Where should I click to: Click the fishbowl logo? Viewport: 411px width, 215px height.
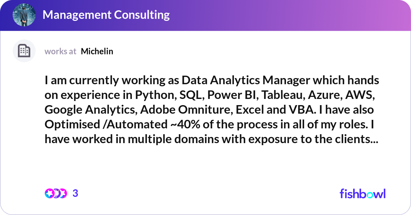click(363, 193)
